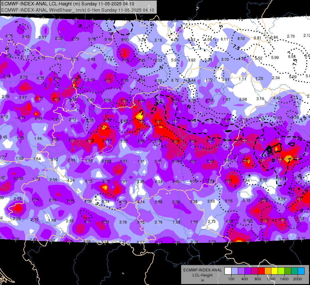The image size is (310, 285).
Task: Click the wind shear value 7.46
Action: (x=125, y=60)
